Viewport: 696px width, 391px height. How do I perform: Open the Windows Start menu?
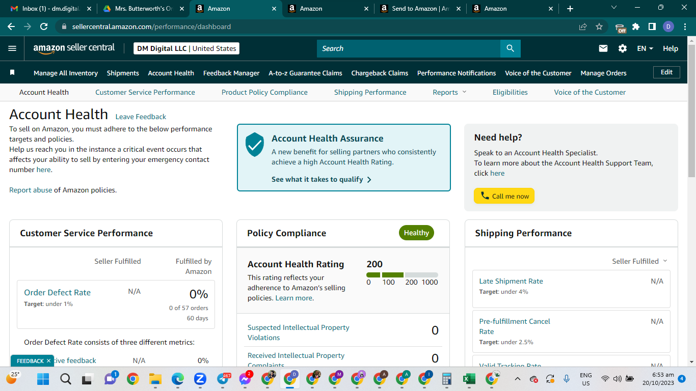click(x=43, y=379)
